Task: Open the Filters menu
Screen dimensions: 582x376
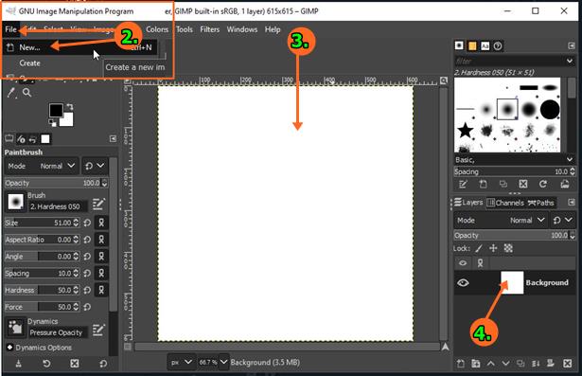Action: click(209, 29)
